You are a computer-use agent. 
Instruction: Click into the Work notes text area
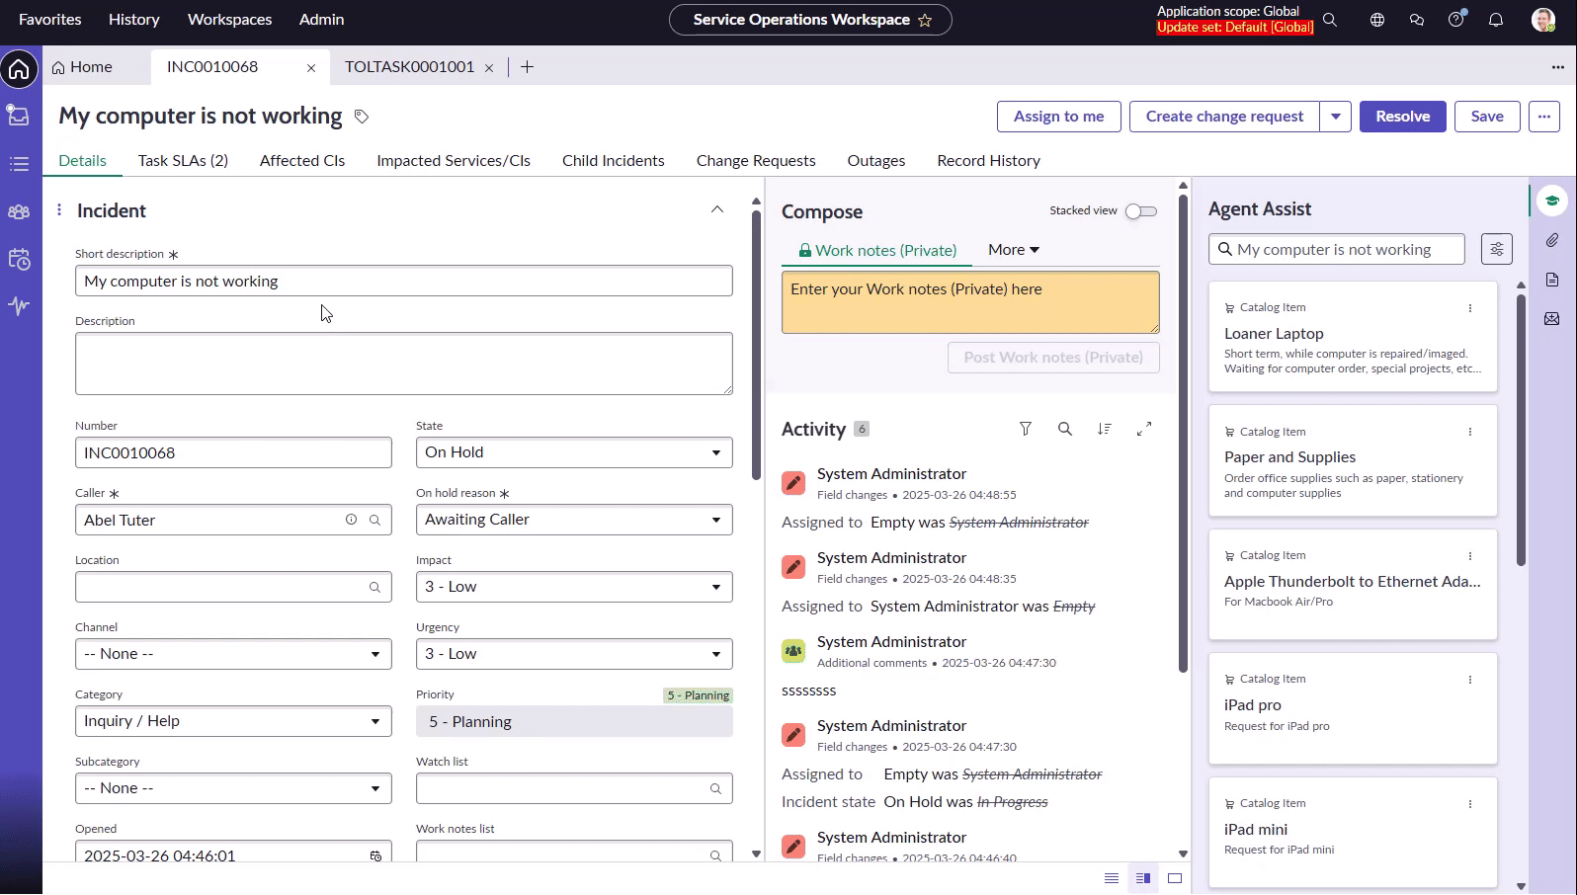pos(969,302)
